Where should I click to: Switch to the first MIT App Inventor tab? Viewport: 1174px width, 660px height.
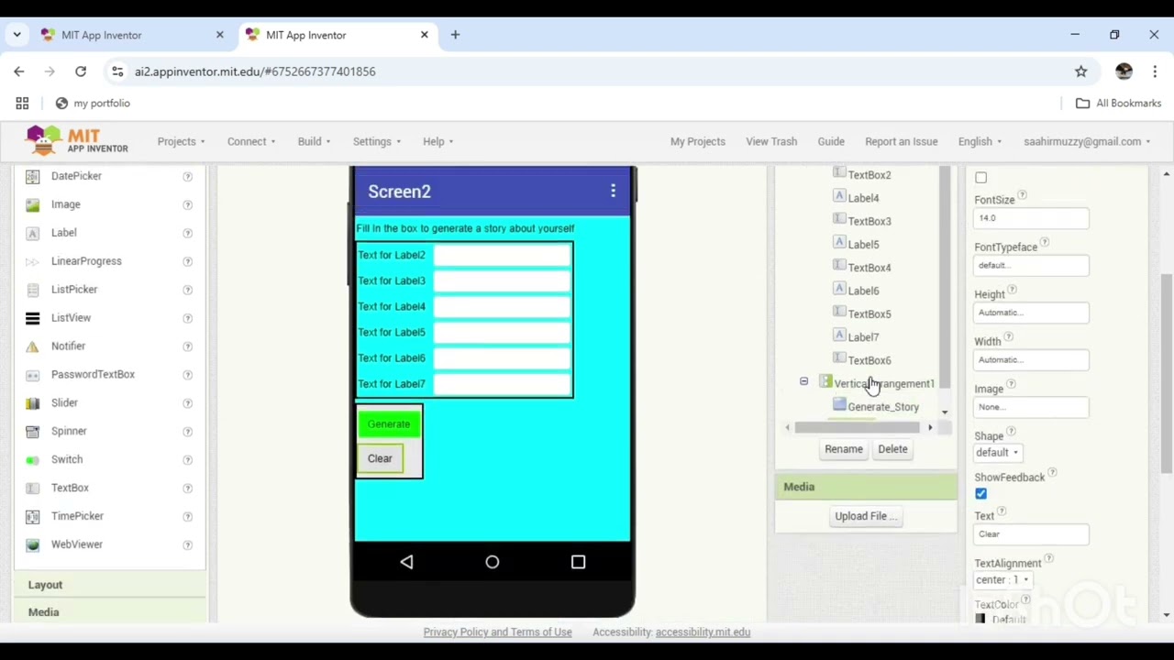tap(131, 35)
